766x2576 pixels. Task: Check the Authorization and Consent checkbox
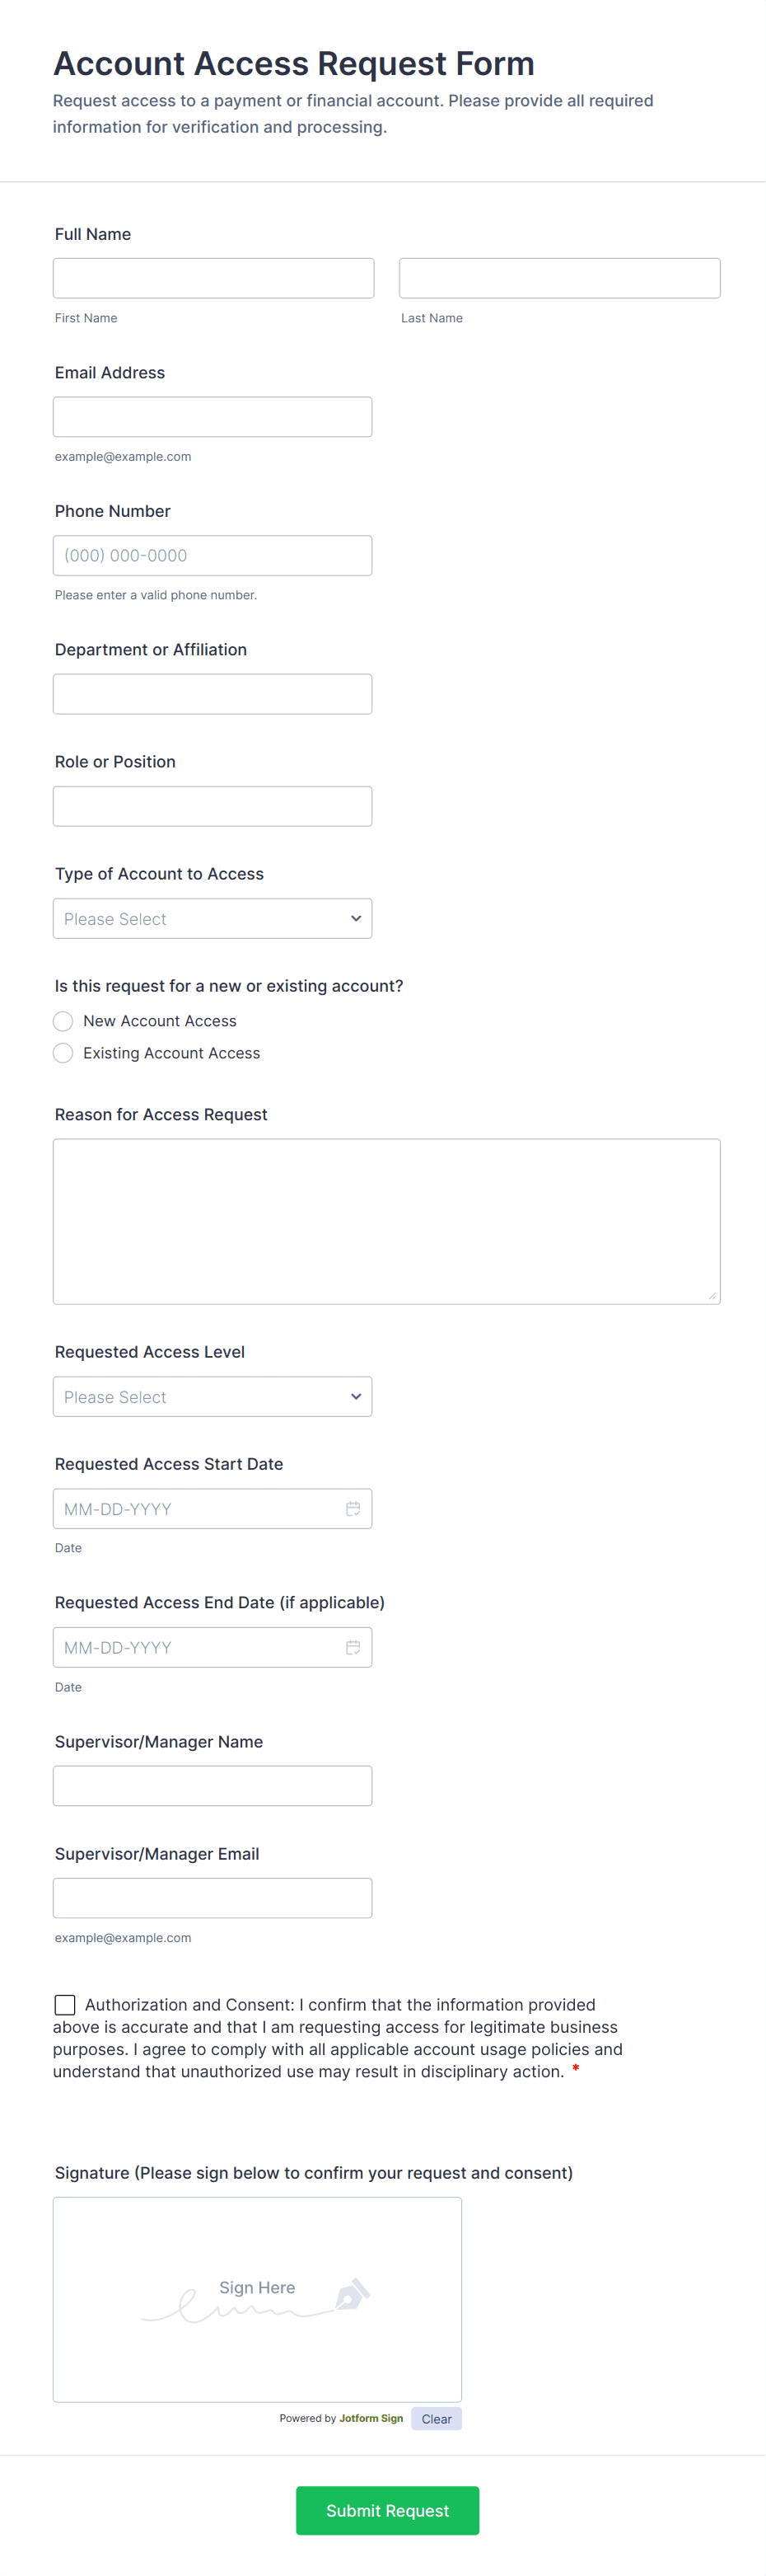(x=65, y=2004)
